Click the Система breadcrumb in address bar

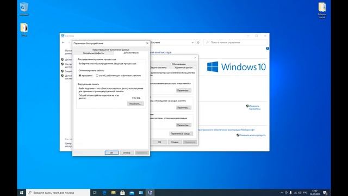tap(156, 42)
